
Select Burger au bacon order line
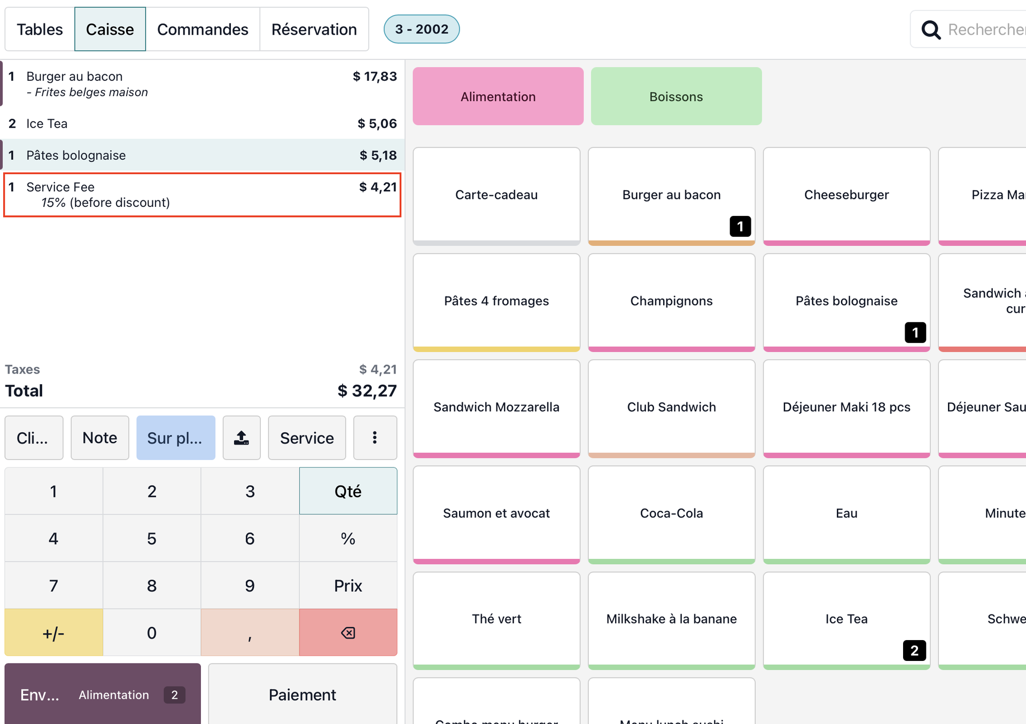click(x=203, y=84)
